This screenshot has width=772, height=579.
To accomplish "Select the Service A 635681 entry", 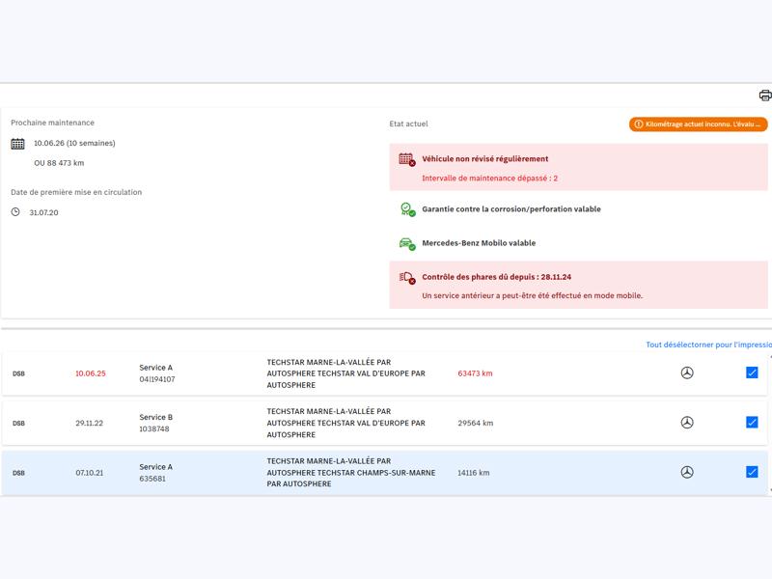I will click(x=155, y=473).
